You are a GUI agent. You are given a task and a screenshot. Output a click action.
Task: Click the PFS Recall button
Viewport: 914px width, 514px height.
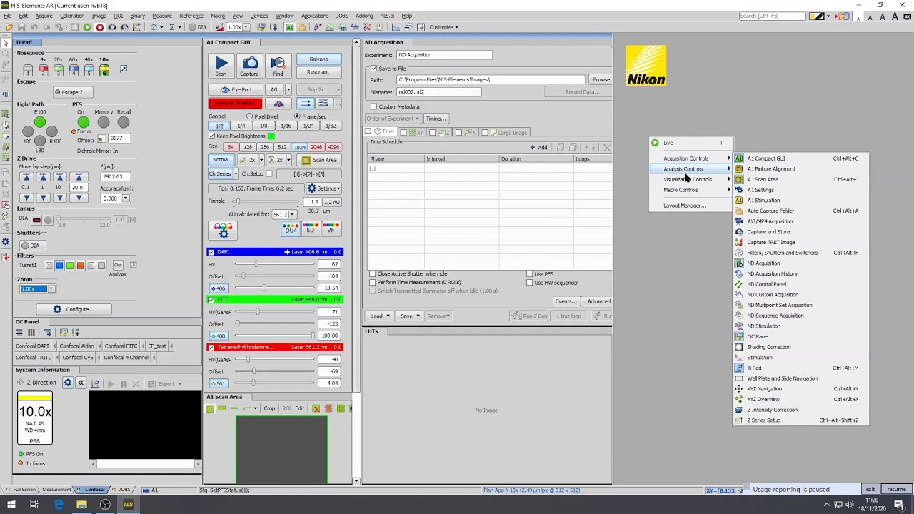(x=124, y=122)
